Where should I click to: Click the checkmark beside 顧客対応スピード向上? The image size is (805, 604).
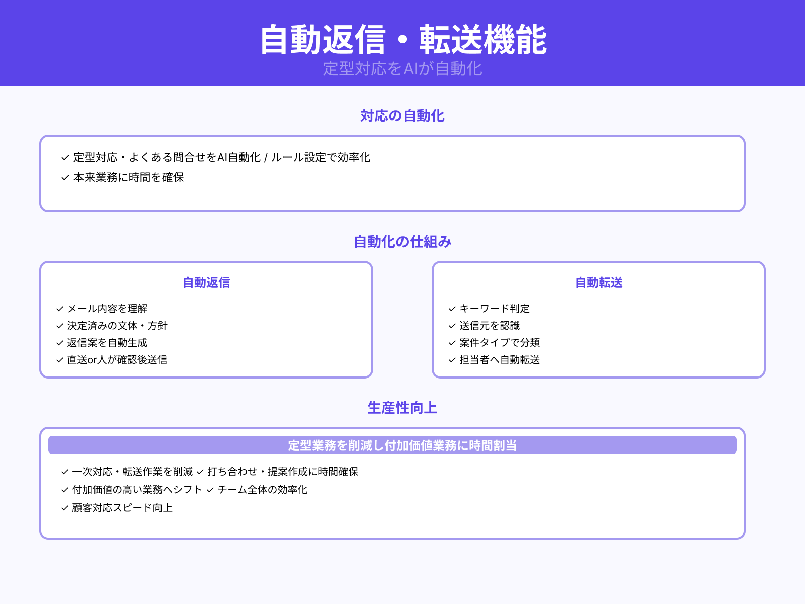pos(64,508)
